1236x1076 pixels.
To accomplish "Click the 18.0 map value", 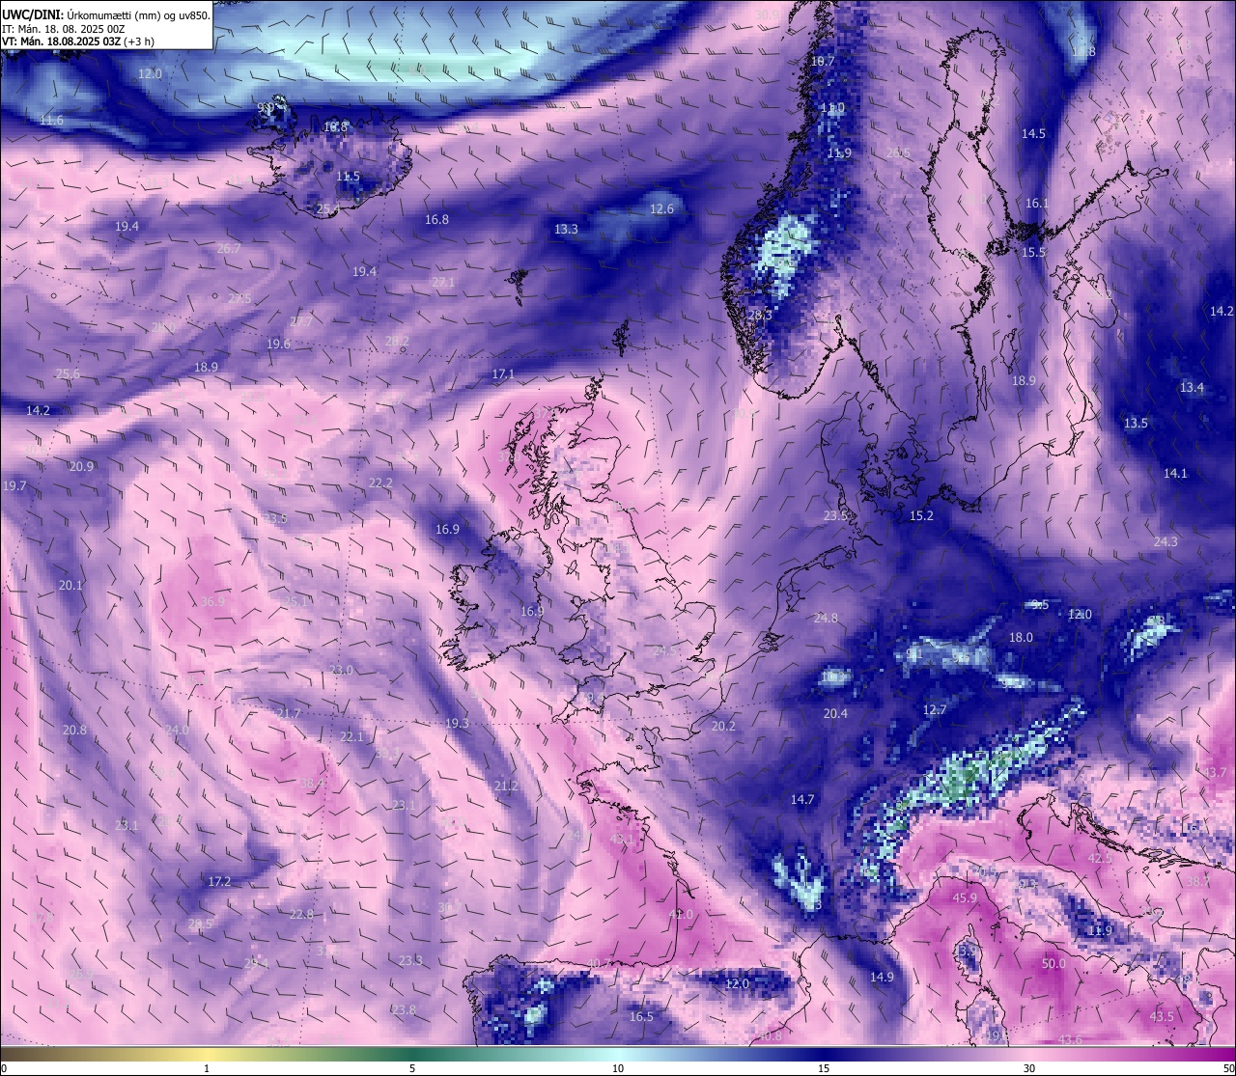I will pos(1021,638).
